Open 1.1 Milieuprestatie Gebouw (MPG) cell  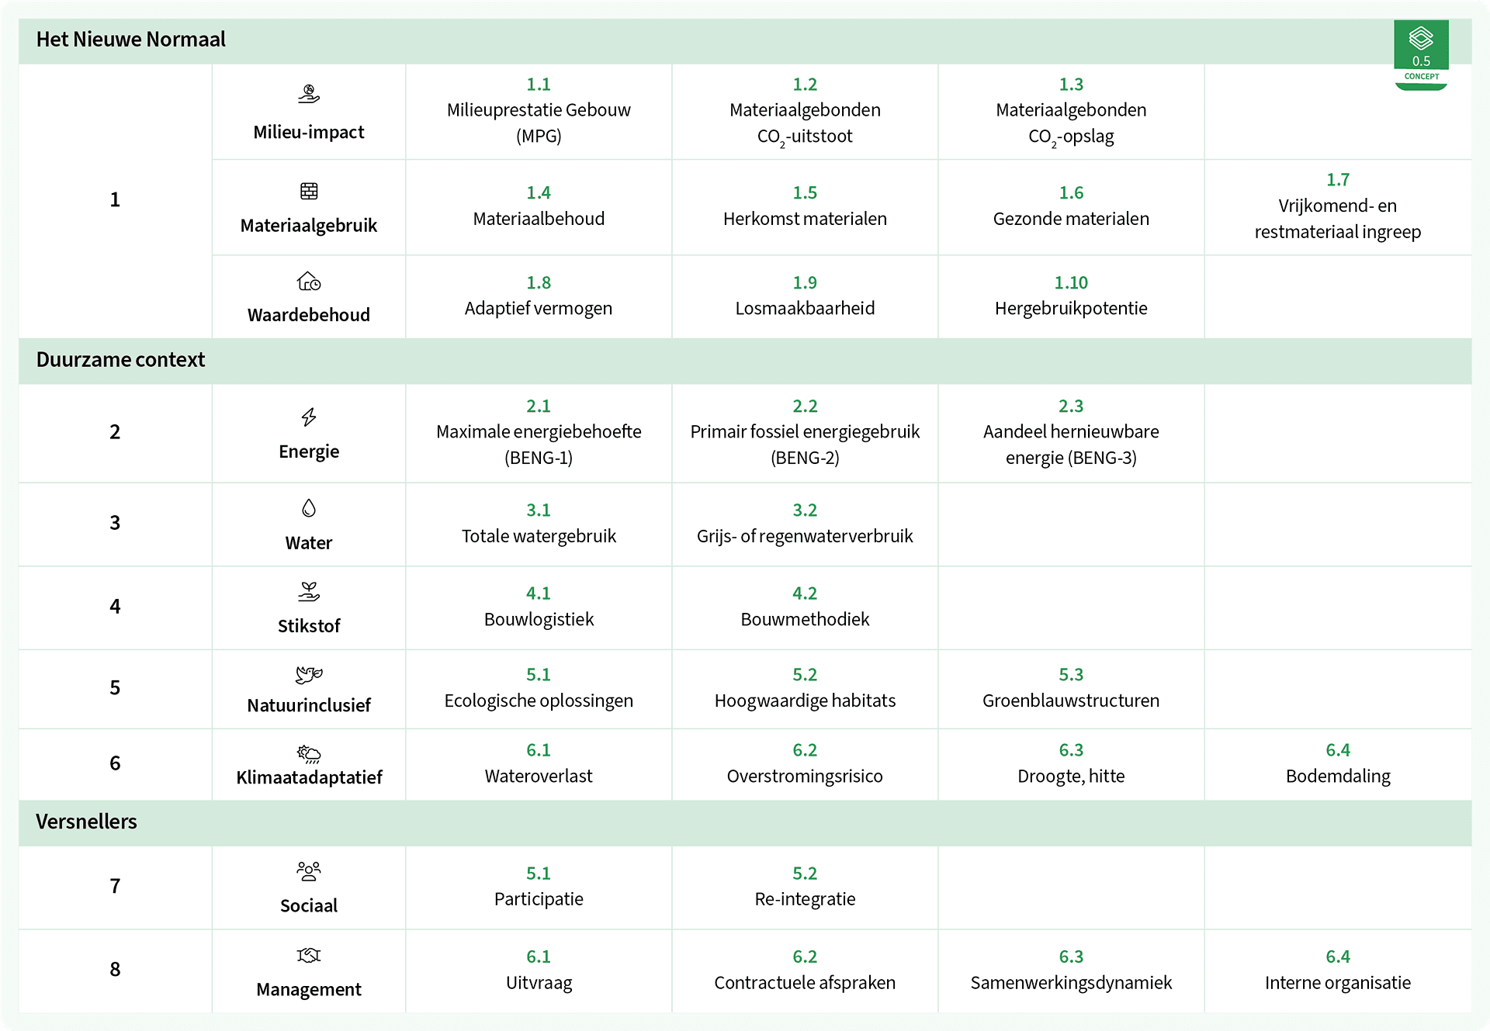click(x=539, y=111)
